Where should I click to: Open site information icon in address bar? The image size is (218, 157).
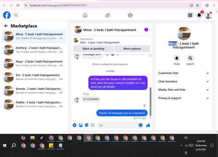pos(26,5)
